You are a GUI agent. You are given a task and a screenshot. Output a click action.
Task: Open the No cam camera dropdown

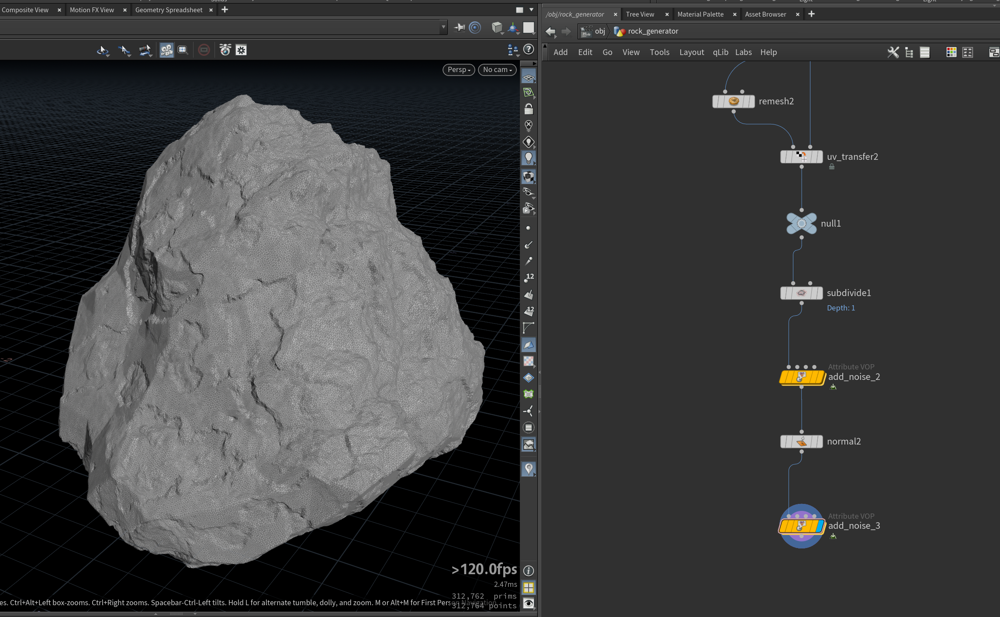pyautogui.click(x=497, y=70)
